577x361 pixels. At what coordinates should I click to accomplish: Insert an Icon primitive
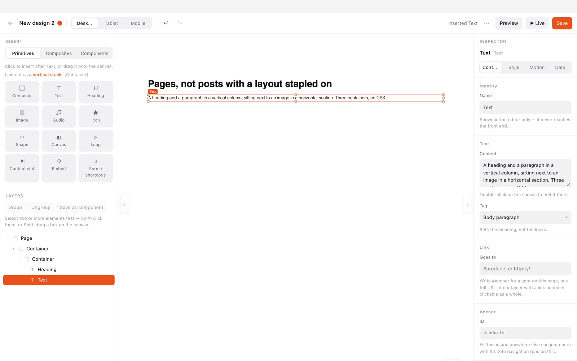(96, 116)
